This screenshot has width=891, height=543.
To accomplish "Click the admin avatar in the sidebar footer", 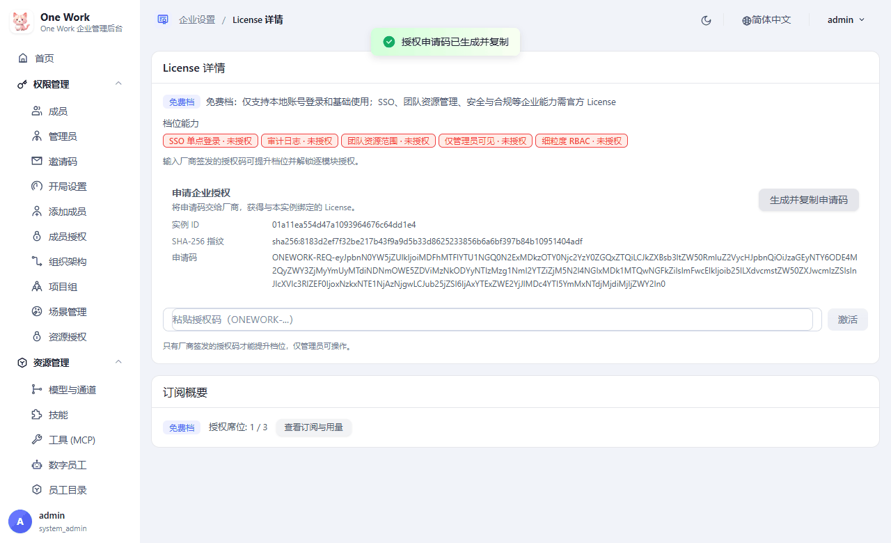I will click(20, 521).
